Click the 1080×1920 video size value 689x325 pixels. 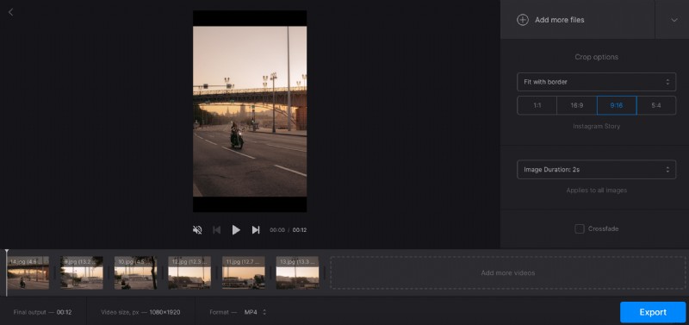[164, 312]
